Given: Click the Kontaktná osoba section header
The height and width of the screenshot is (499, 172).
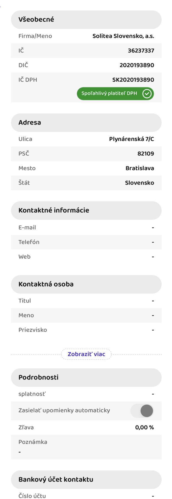Looking at the screenshot, I should [86, 284].
